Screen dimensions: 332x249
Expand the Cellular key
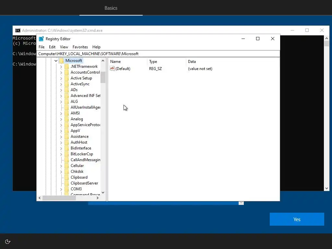(x=61, y=166)
